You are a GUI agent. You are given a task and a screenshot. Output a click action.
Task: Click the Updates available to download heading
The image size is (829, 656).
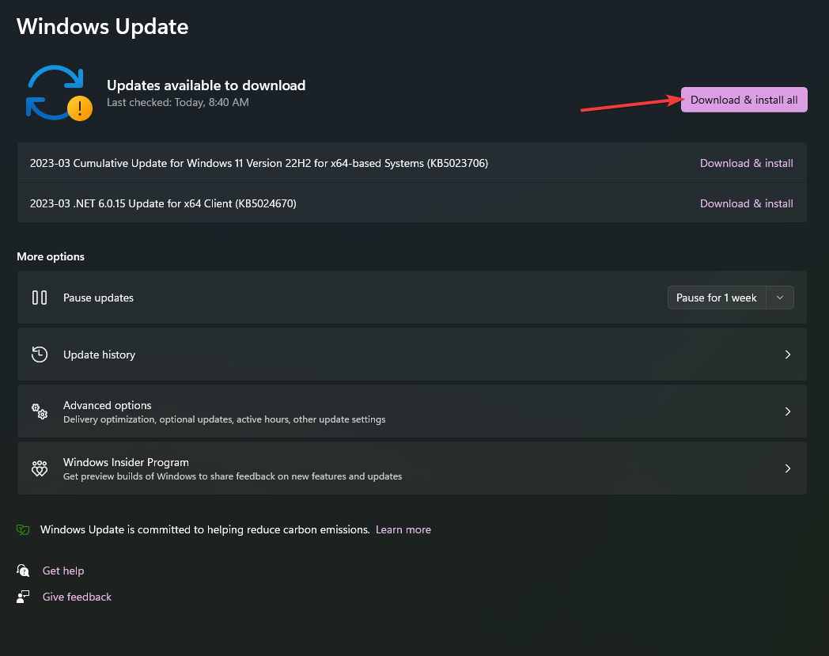206,85
